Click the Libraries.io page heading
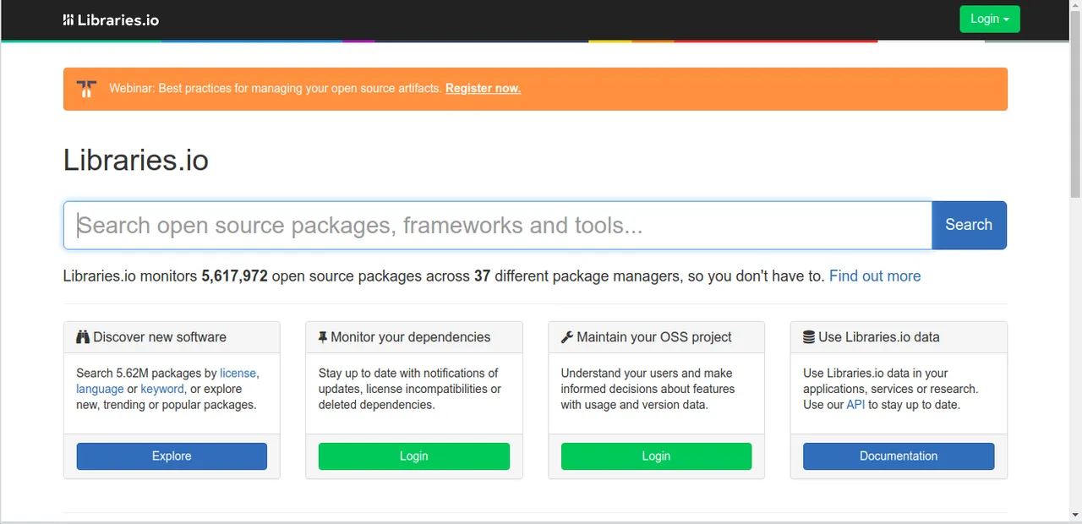Image resolution: width=1082 pixels, height=524 pixels. tap(136, 160)
